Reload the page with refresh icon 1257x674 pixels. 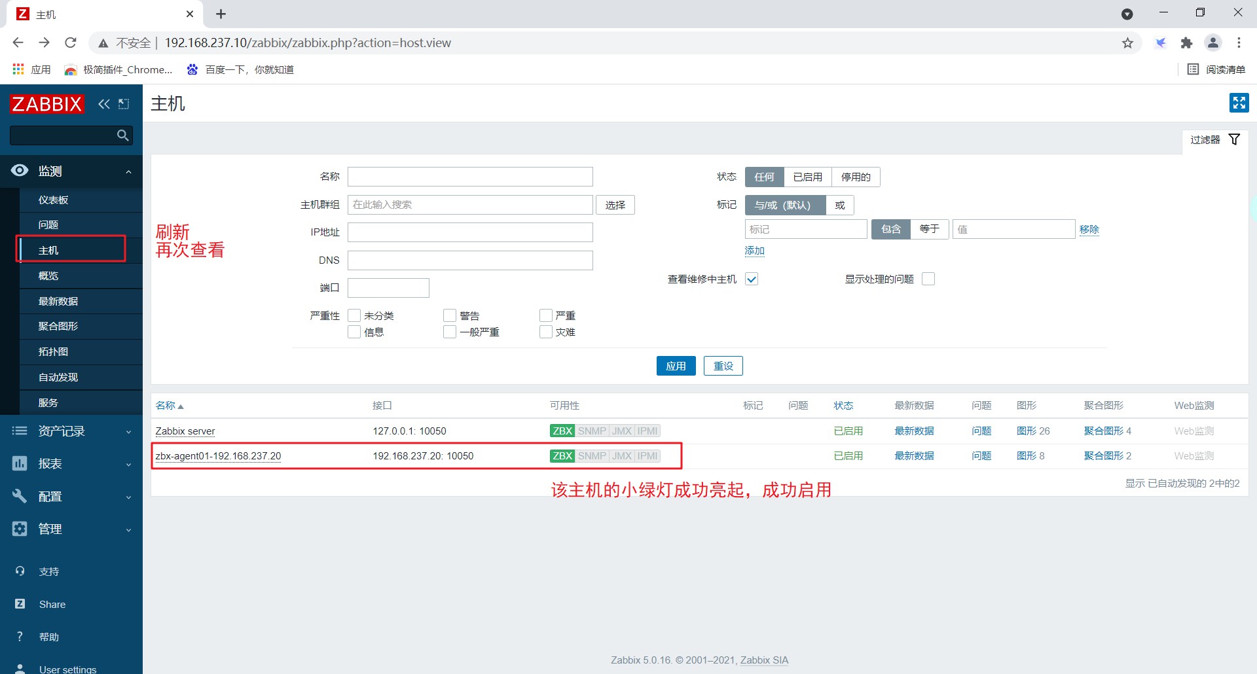click(71, 43)
